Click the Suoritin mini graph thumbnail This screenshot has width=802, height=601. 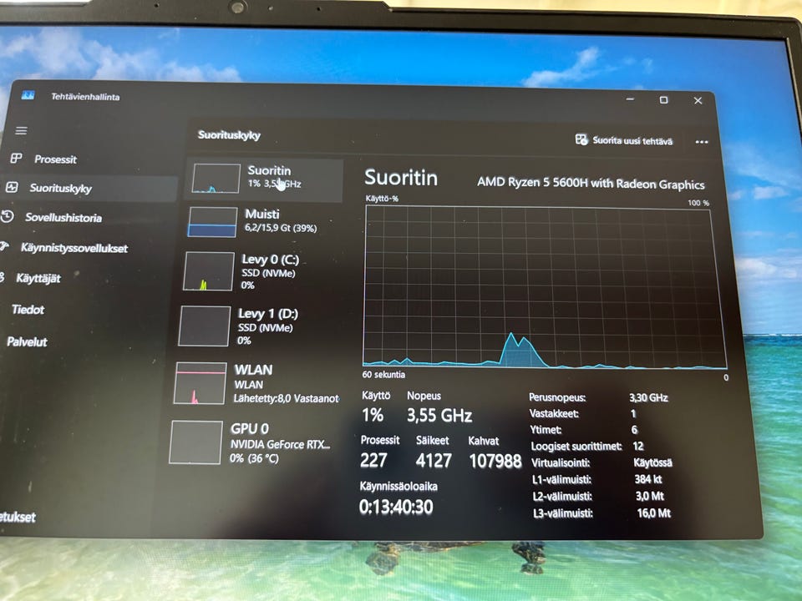(216, 179)
